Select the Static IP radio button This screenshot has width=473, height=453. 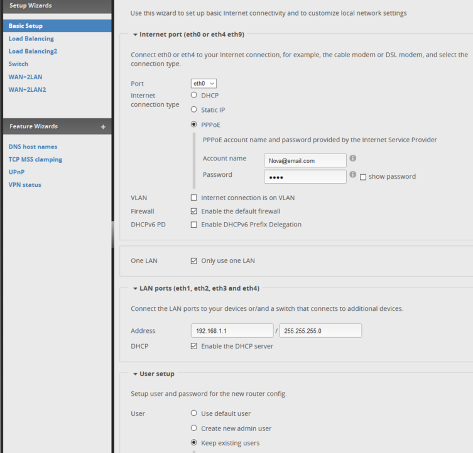193,109
